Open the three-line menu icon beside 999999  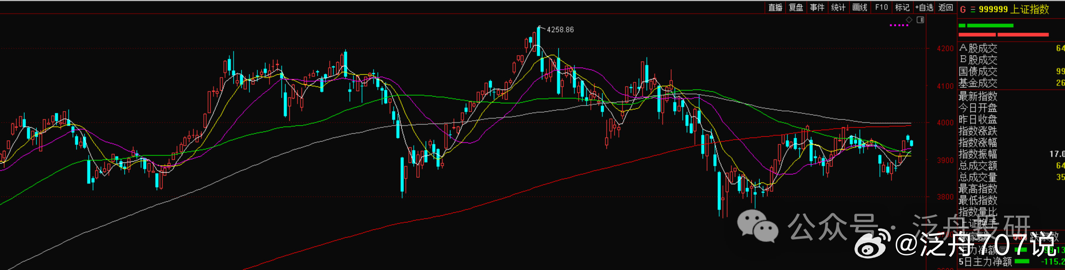pyautogui.click(x=973, y=9)
